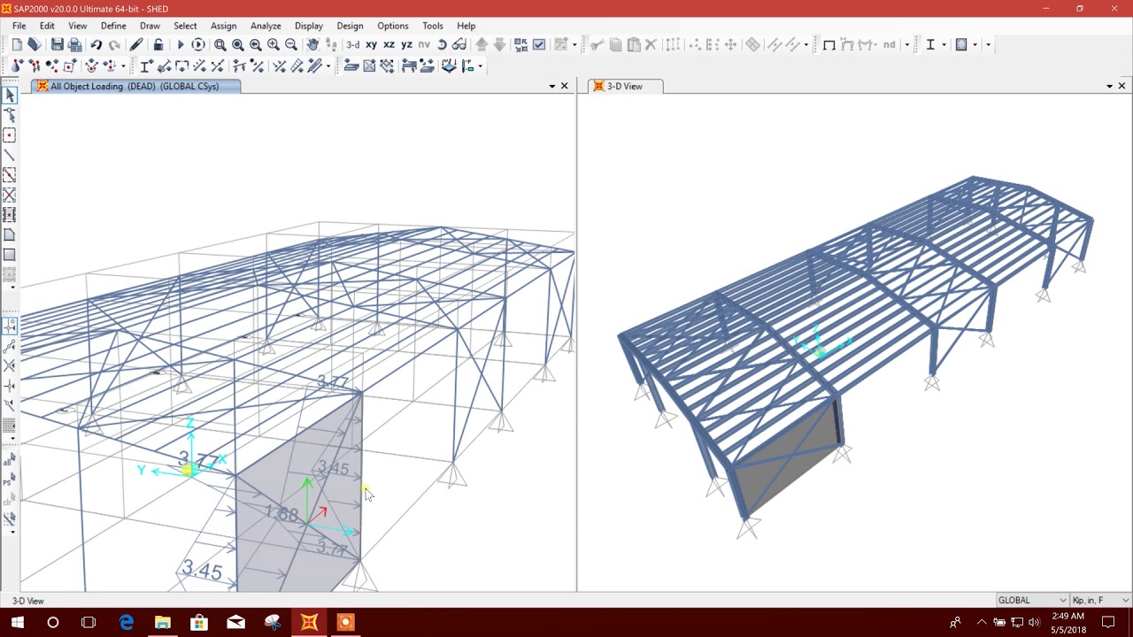Activate Rubber Band Zoom
The width and height of the screenshot is (1133, 637).
(x=220, y=44)
